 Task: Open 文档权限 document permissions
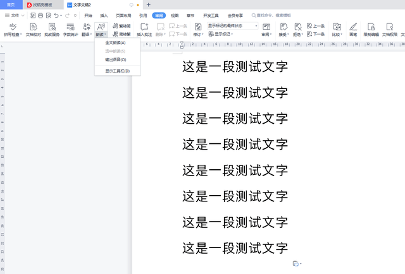(390, 30)
